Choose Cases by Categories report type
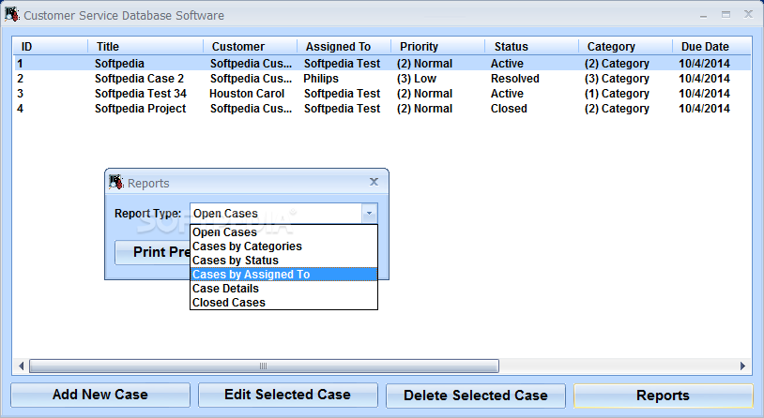This screenshot has height=418, width=764. click(x=283, y=246)
